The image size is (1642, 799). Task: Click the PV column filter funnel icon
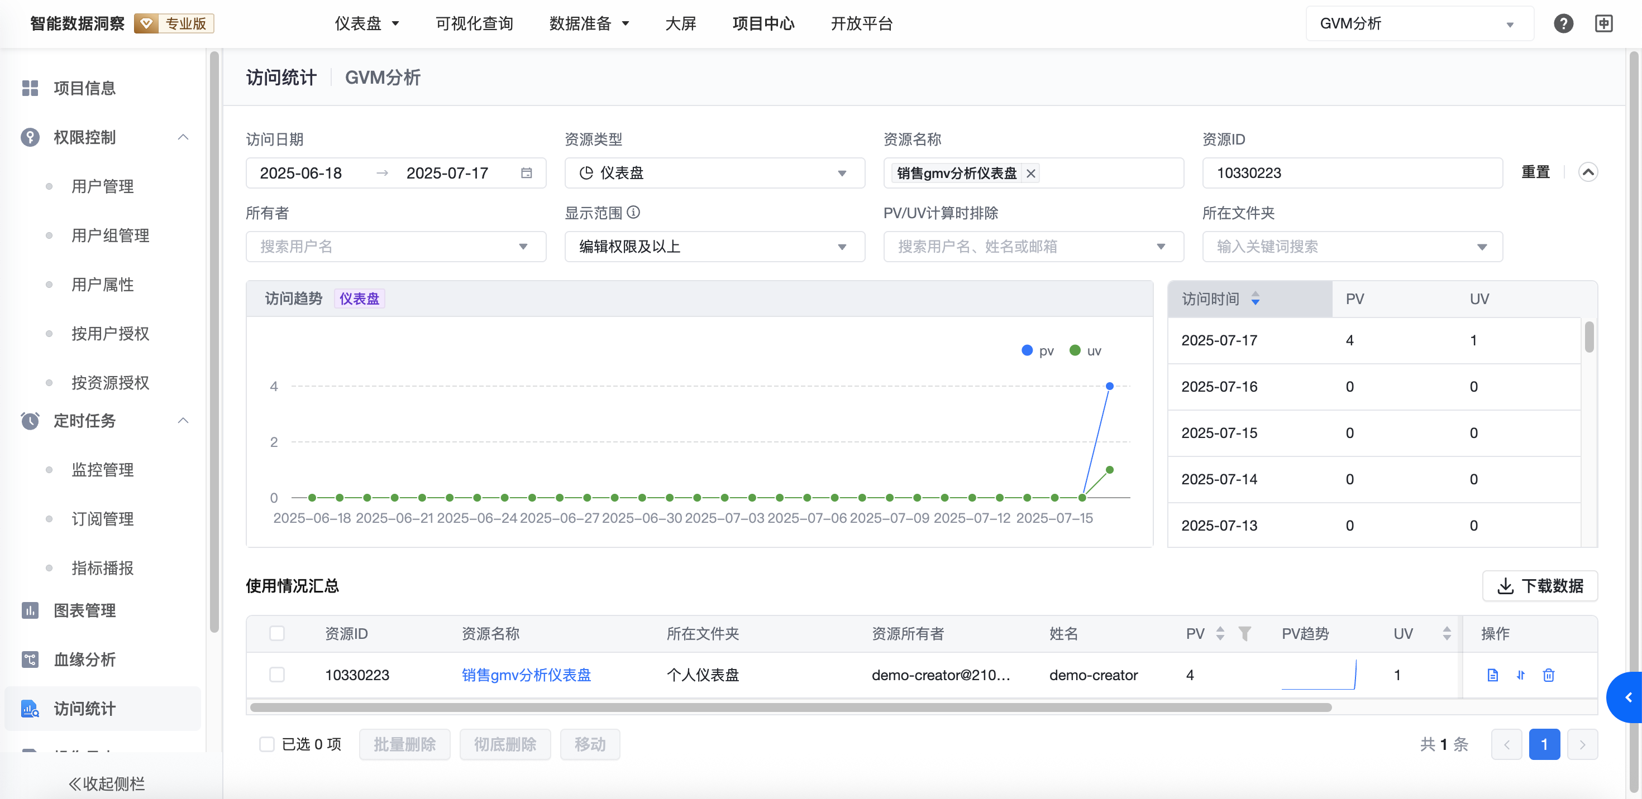click(x=1244, y=633)
